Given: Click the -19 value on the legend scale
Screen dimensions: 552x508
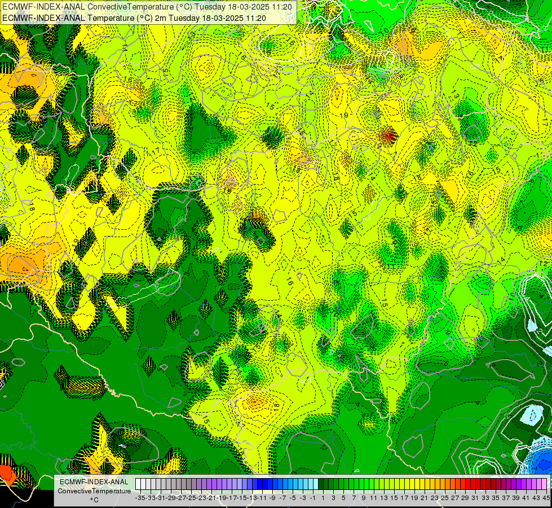Looking at the screenshot, I should click(x=222, y=498).
